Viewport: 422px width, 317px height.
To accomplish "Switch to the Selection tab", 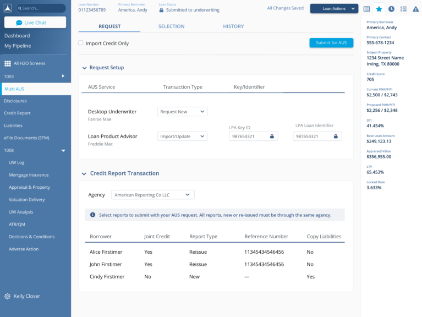I will point(171,26).
